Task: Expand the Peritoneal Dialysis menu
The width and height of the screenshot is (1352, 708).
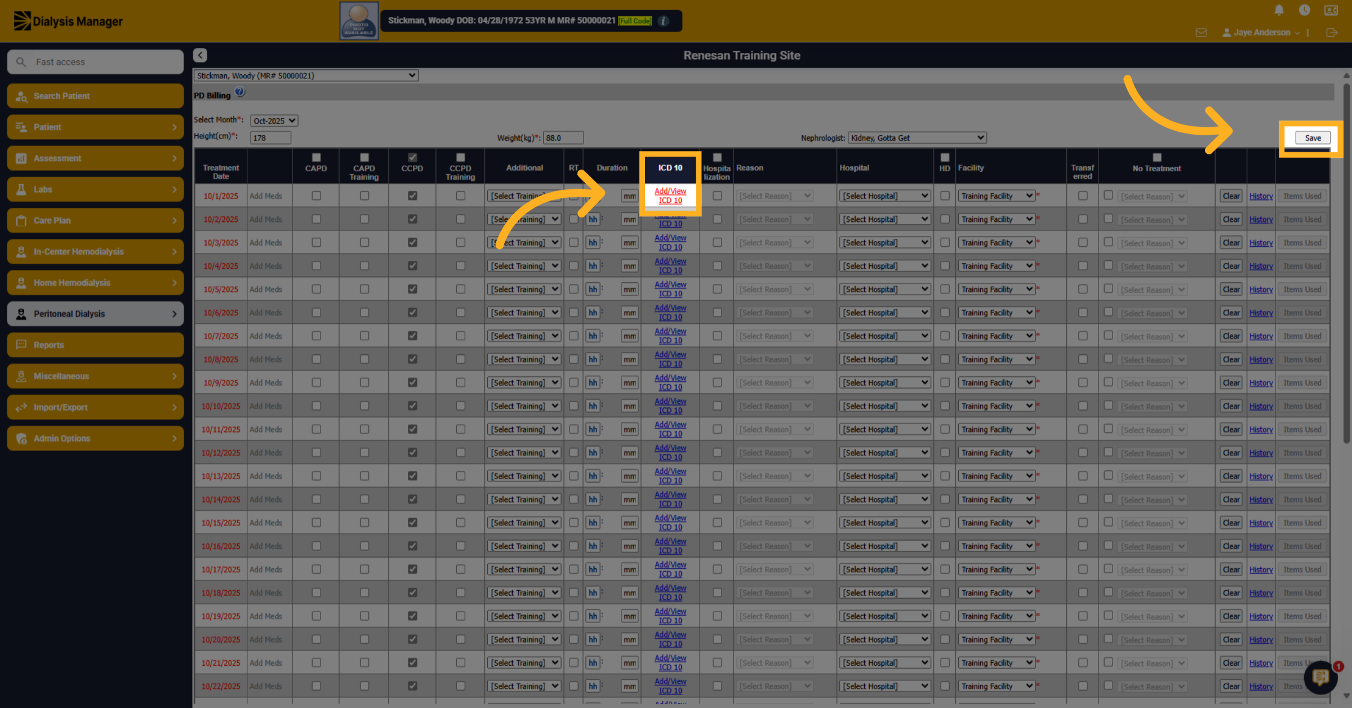Action: [x=95, y=314]
